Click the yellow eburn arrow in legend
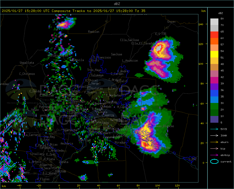 click(214, 142)
